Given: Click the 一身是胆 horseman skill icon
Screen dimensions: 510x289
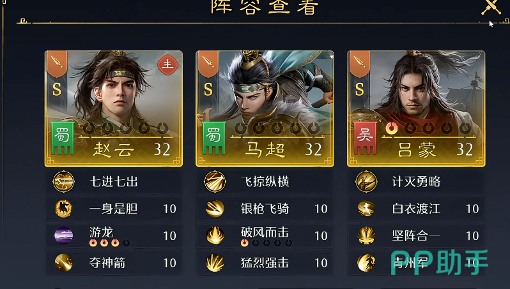Looking at the screenshot, I should 64,209.
